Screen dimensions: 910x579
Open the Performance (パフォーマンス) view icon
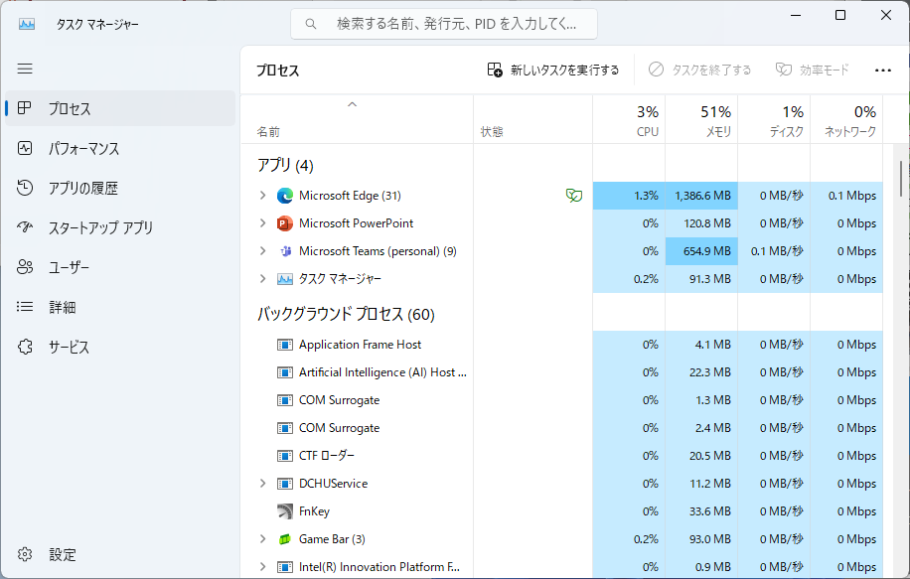pyautogui.click(x=25, y=148)
